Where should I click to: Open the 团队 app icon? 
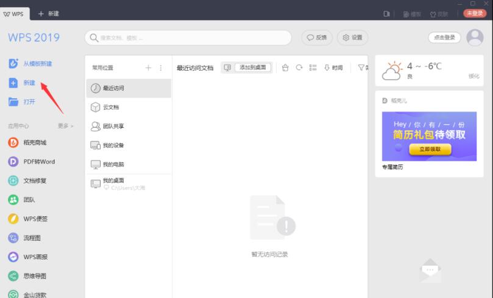(13, 200)
